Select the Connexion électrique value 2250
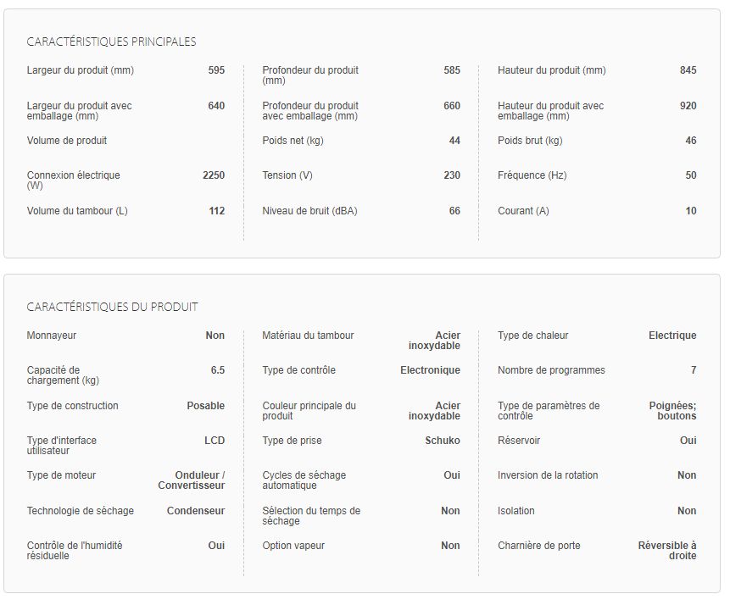Image resolution: width=730 pixels, height=605 pixels. [214, 175]
